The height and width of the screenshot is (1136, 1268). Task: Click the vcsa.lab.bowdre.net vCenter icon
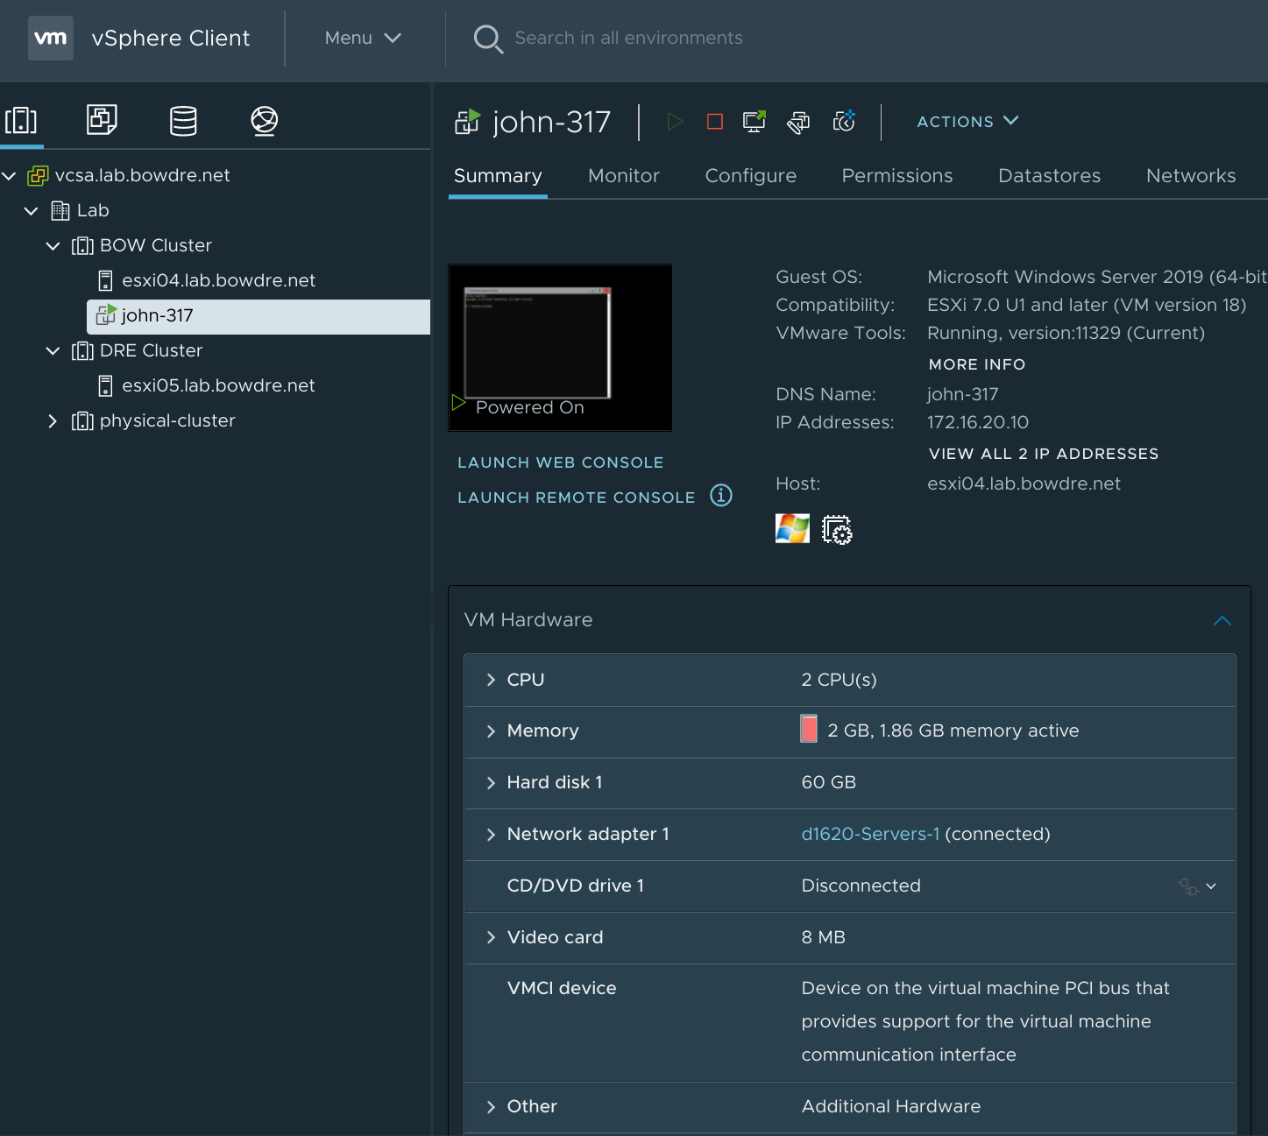tap(38, 175)
